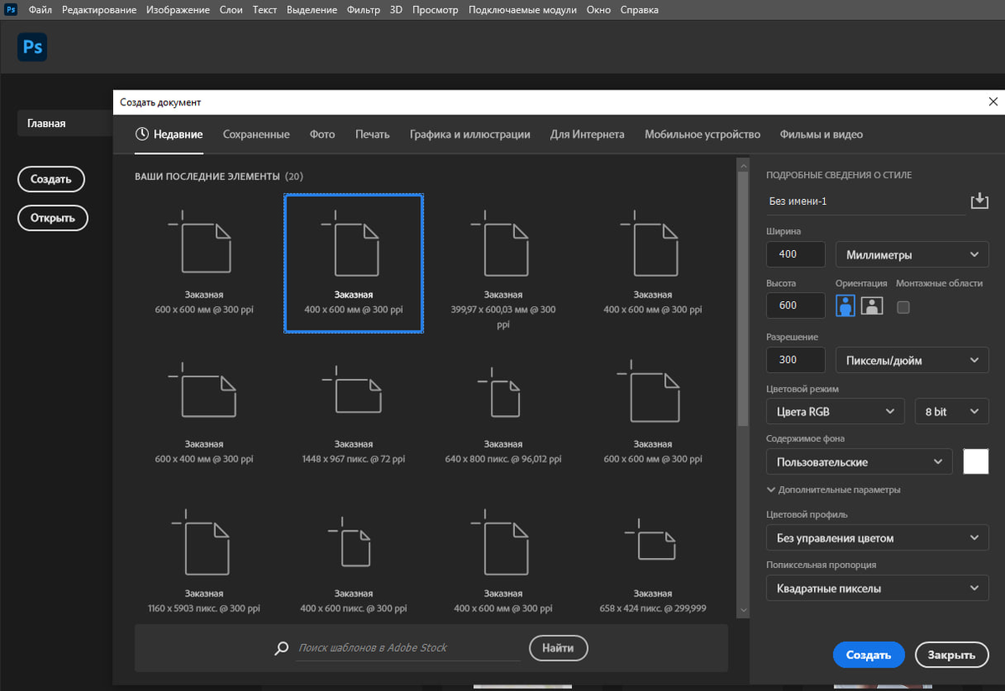The width and height of the screenshot is (1005, 691).
Task: Click the Adobe Stock template search field
Action: point(408,648)
